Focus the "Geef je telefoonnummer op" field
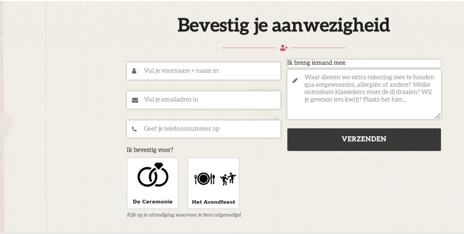The image size is (464, 234). [208, 129]
